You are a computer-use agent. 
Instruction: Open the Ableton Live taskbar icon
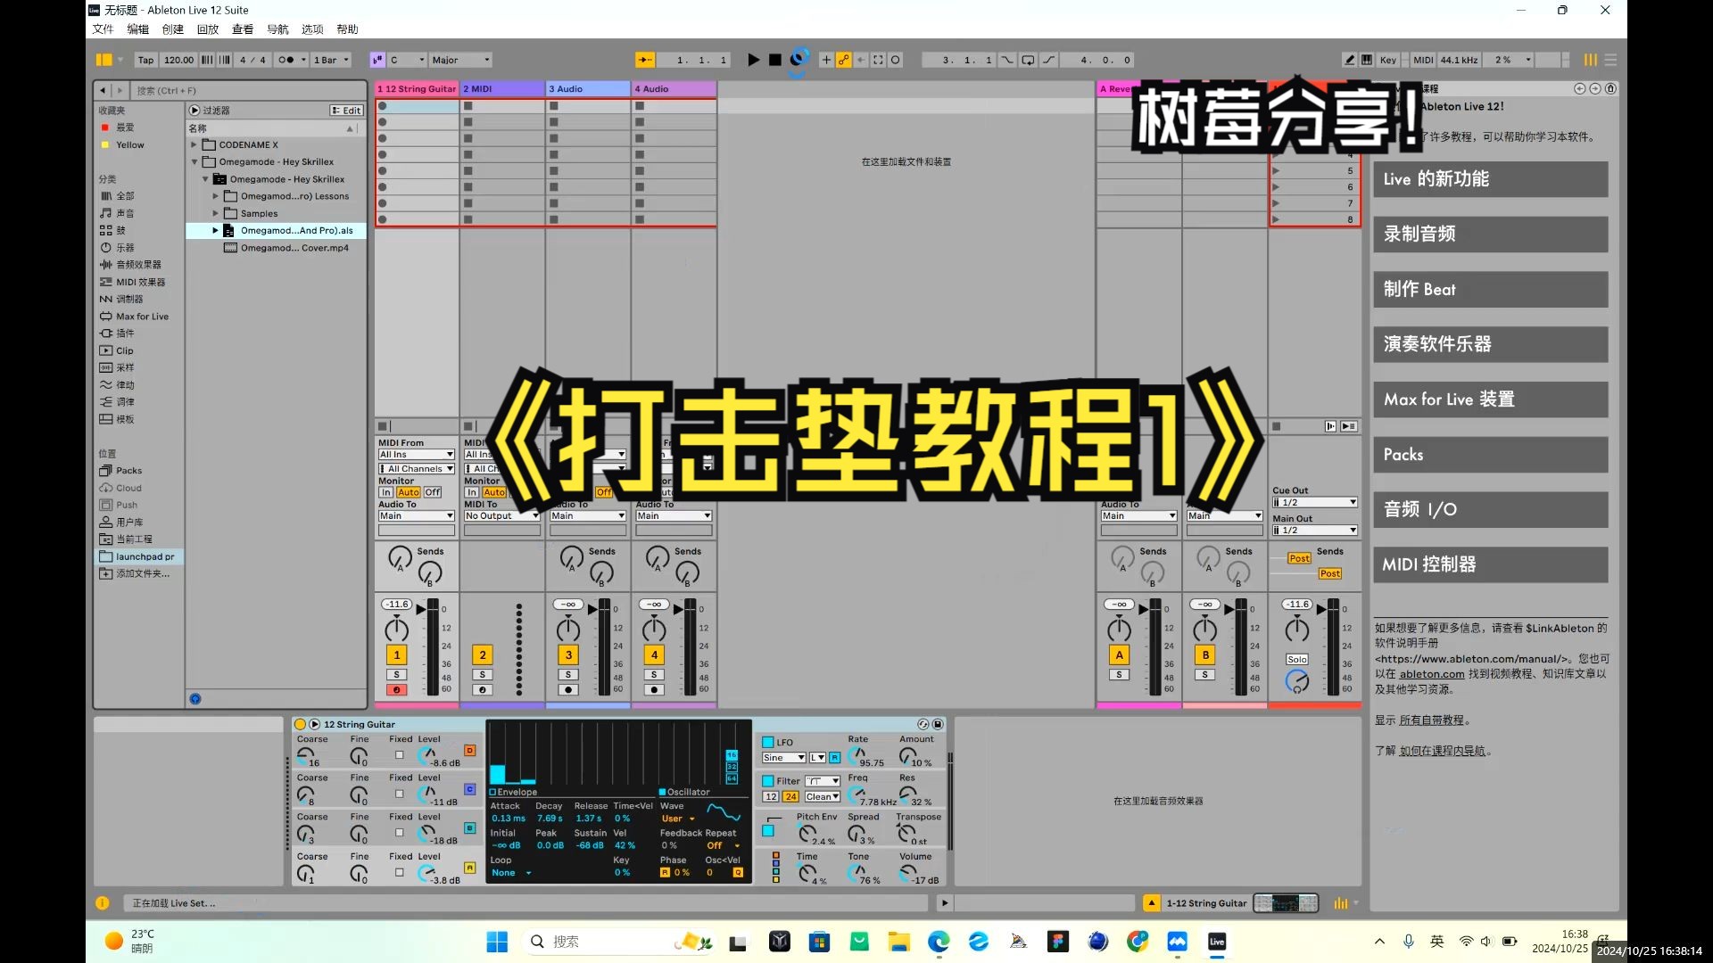1216,942
